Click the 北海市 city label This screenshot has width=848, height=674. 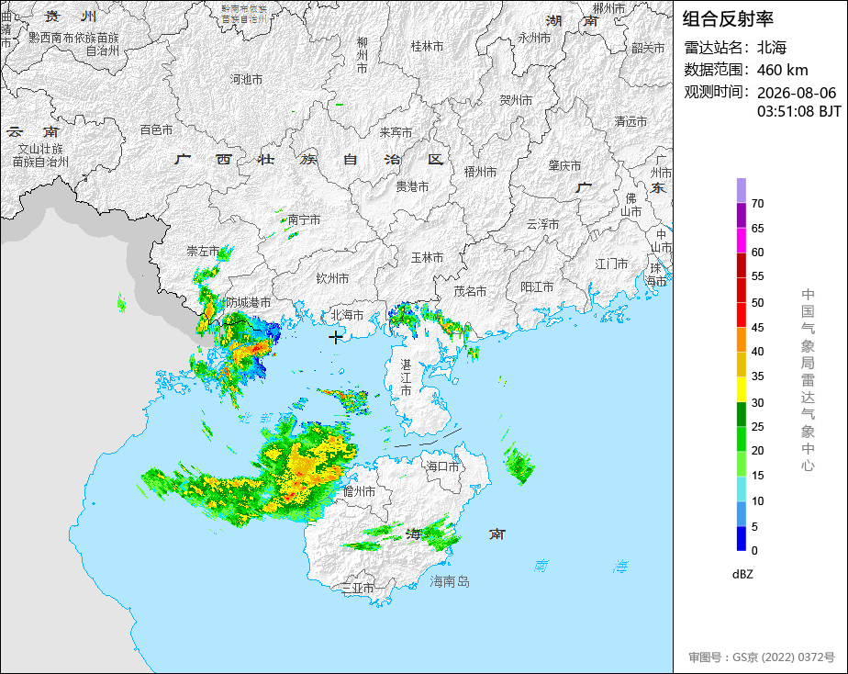coord(347,315)
